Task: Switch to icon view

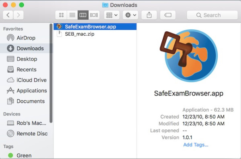Action: click(61, 15)
